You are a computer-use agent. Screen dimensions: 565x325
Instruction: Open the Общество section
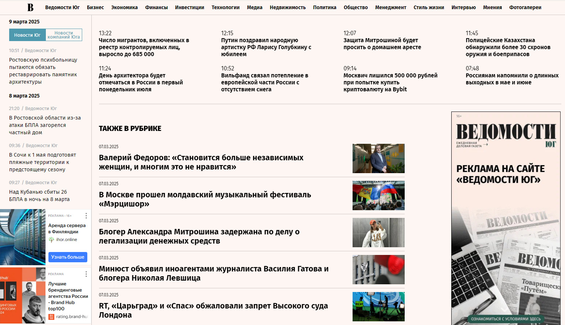click(x=356, y=7)
